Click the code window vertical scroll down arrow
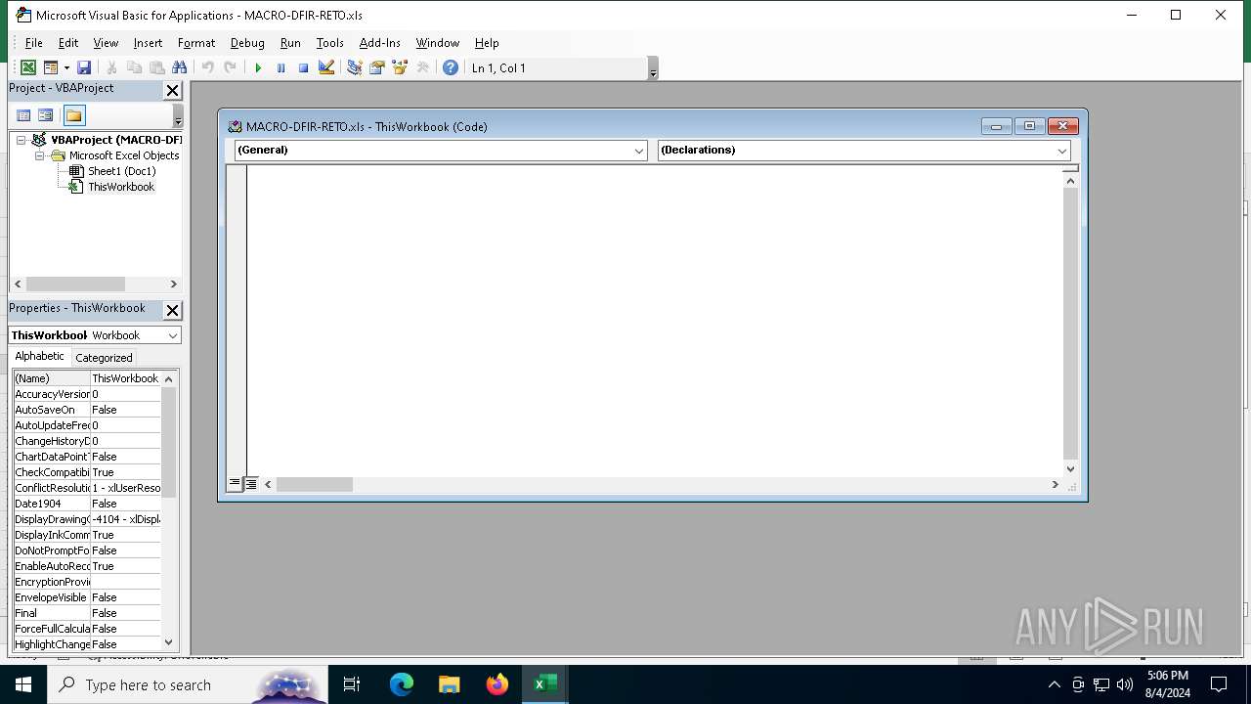Viewport: 1251px width, 704px height. [x=1070, y=468]
